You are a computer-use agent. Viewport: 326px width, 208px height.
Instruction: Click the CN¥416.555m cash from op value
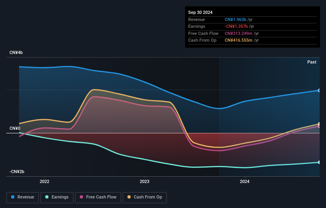[239, 40]
